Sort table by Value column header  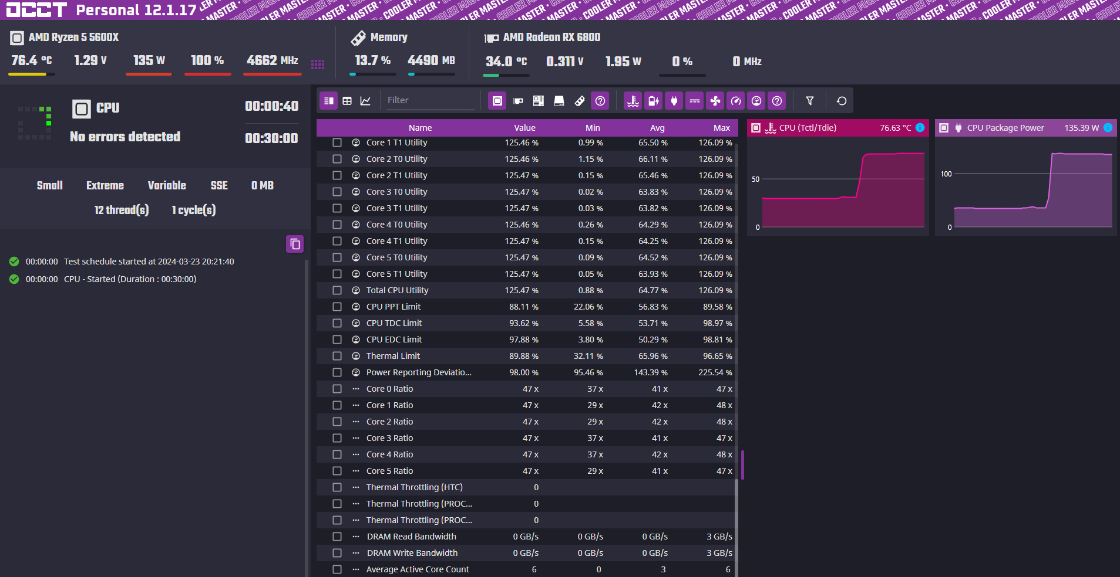(525, 128)
